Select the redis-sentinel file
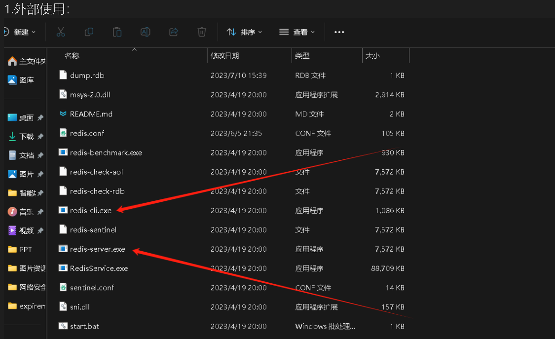 (93, 229)
